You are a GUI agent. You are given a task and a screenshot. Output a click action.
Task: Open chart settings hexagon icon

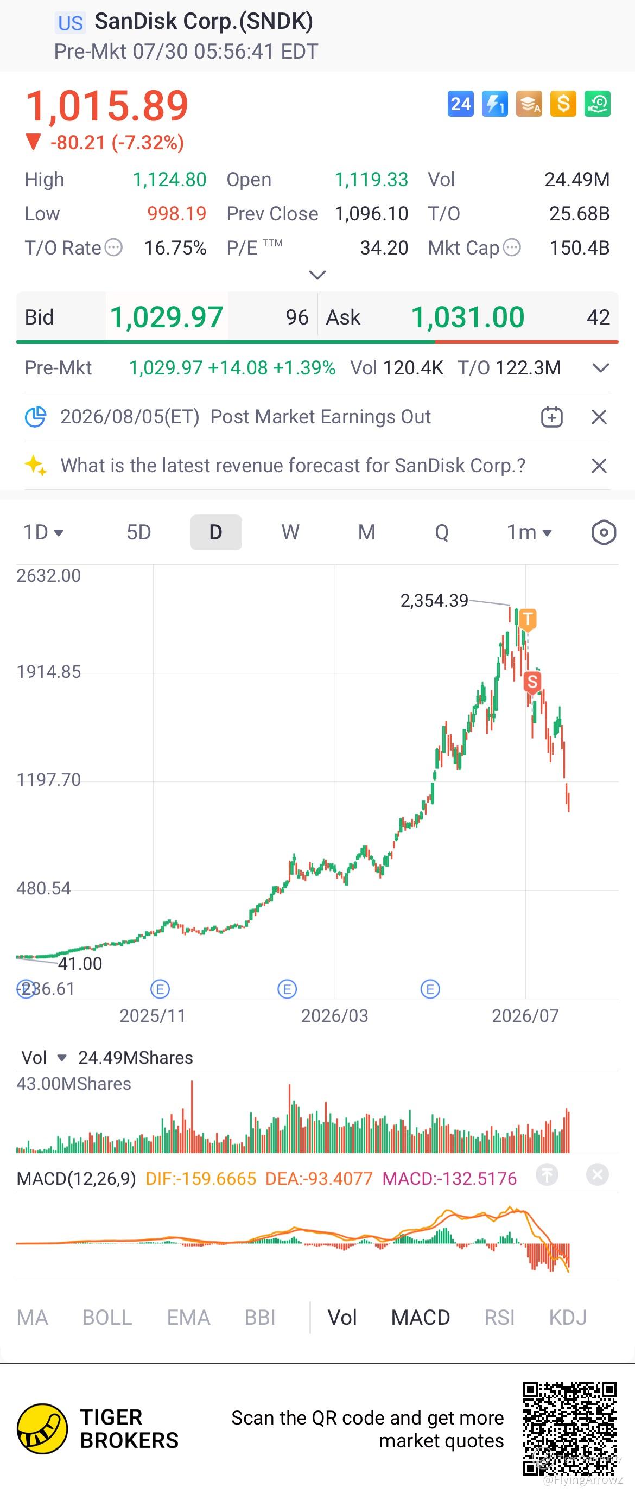click(604, 532)
